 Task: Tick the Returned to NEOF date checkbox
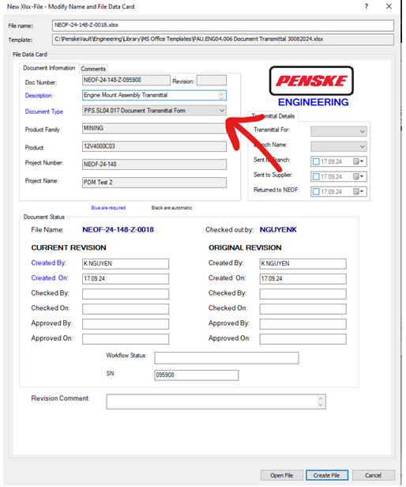point(316,191)
